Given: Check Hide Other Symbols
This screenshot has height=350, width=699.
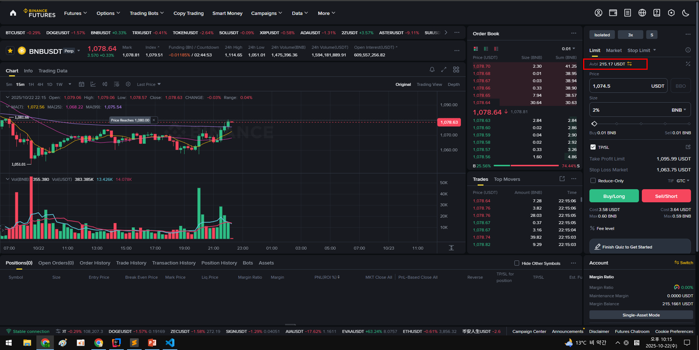Looking at the screenshot, I should pyautogui.click(x=517, y=263).
